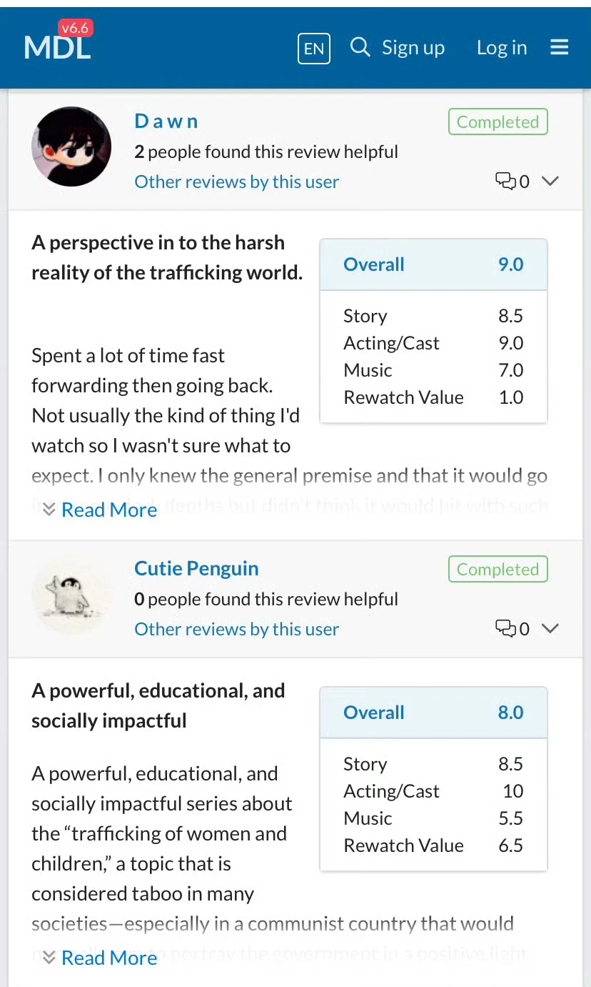View other reviews by Cutie Penguin
Image resolution: width=591 pixels, height=987 pixels.
click(x=236, y=629)
